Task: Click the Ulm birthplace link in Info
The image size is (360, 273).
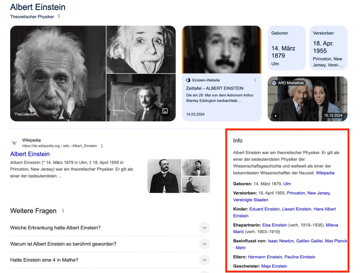Action: pos(287,184)
